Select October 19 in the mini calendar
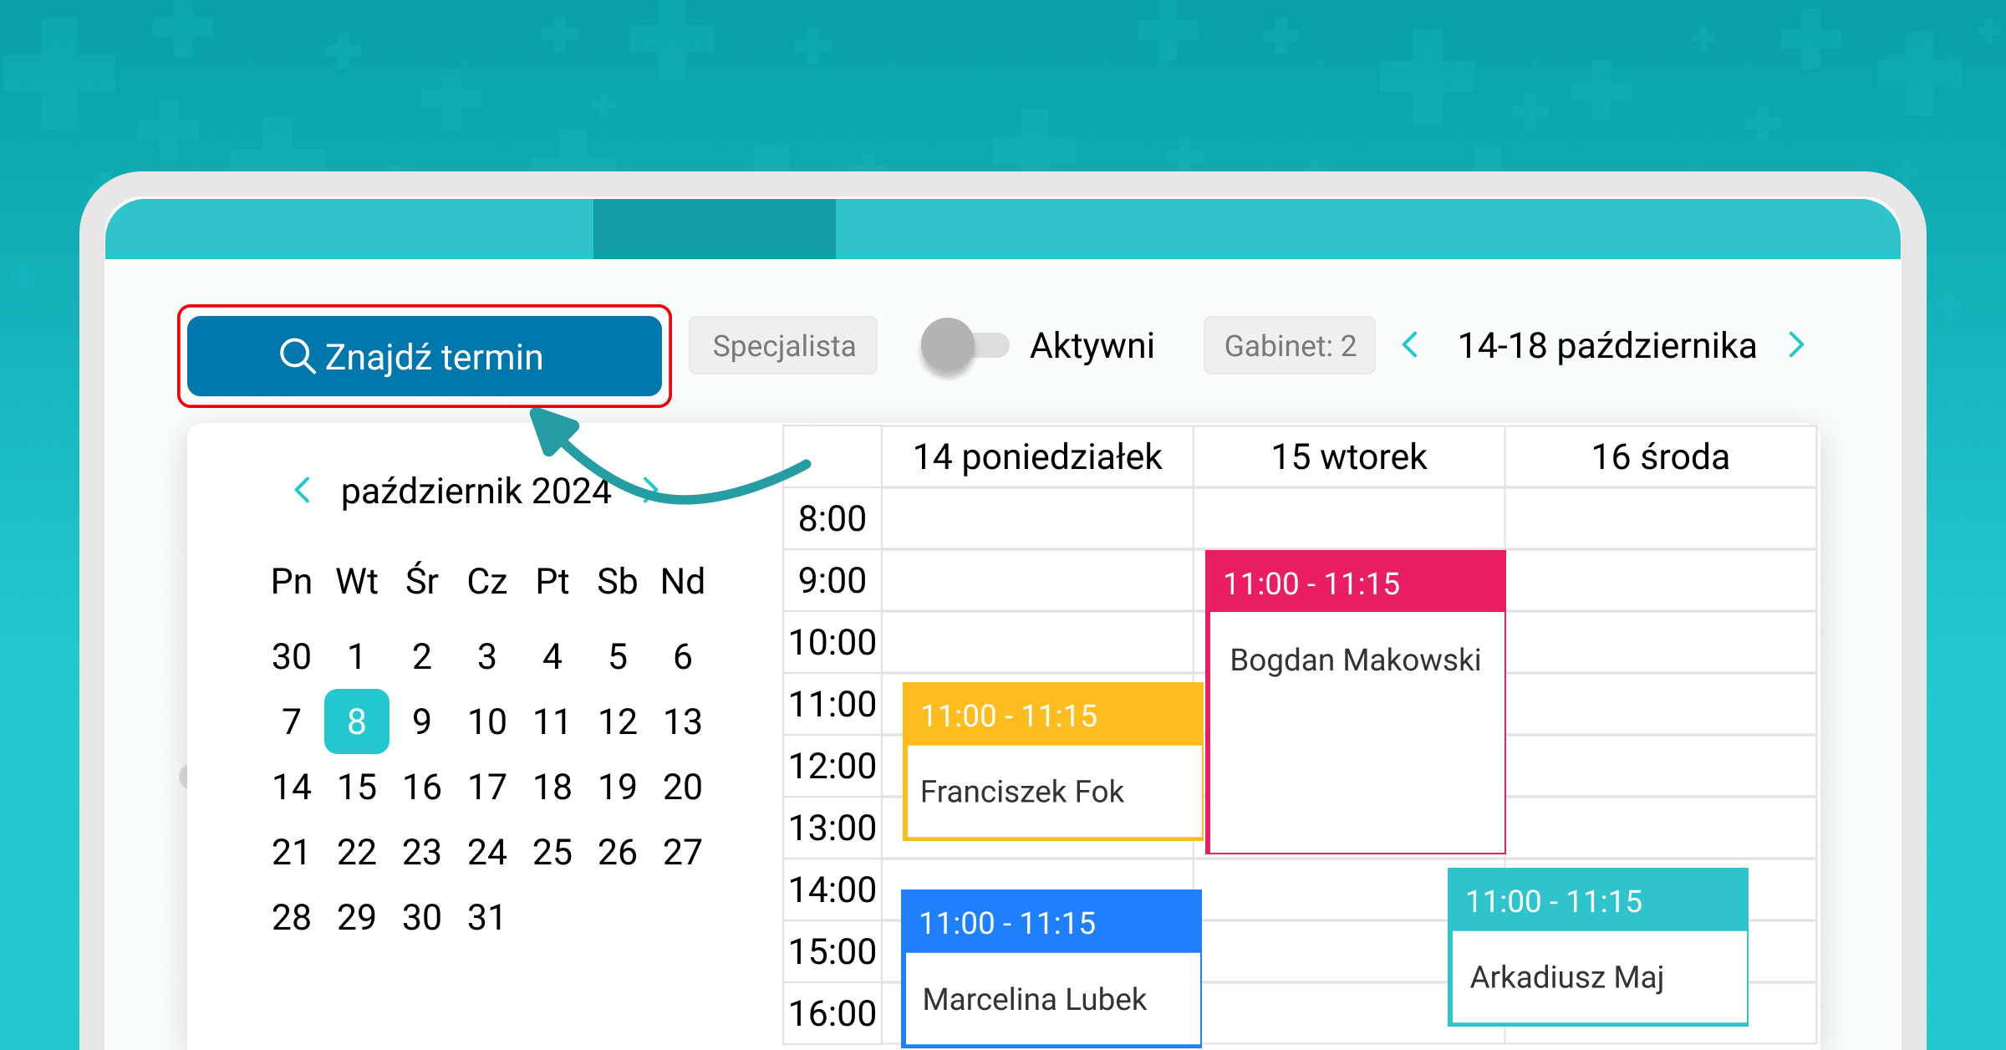The image size is (2006, 1050). 617,787
